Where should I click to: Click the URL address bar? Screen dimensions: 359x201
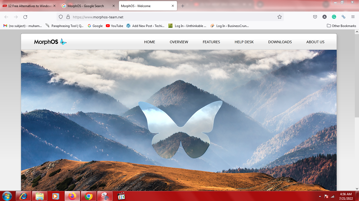pos(170,17)
